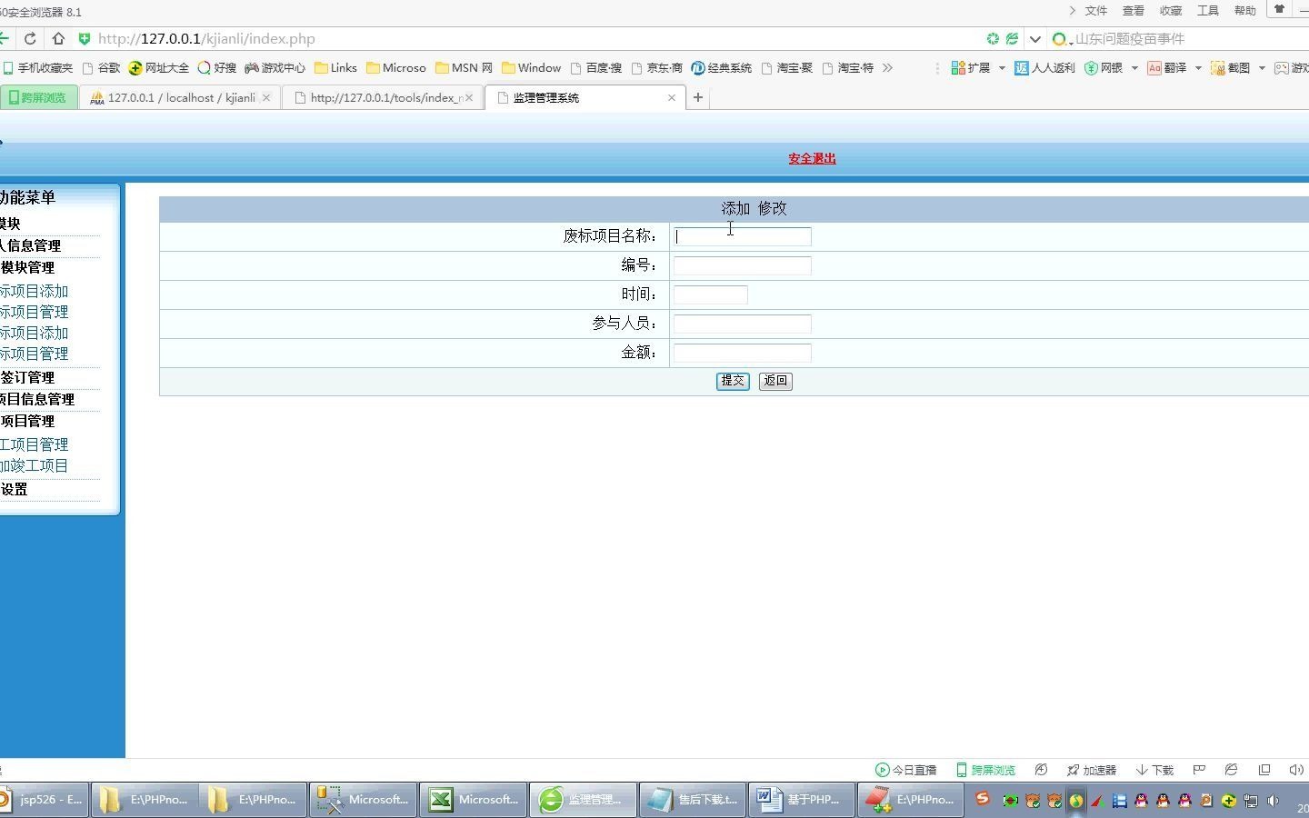Open the 基于PHP Word document taskbar item
The image size is (1309, 818).
[802, 800]
